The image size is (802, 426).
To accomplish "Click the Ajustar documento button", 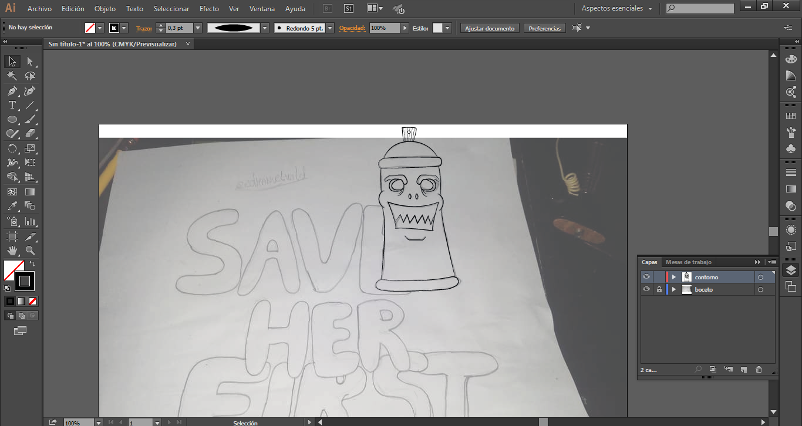I will (x=490, y=28).
